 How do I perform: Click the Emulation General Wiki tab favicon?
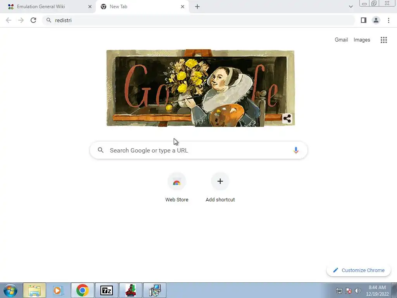point(10,7)
